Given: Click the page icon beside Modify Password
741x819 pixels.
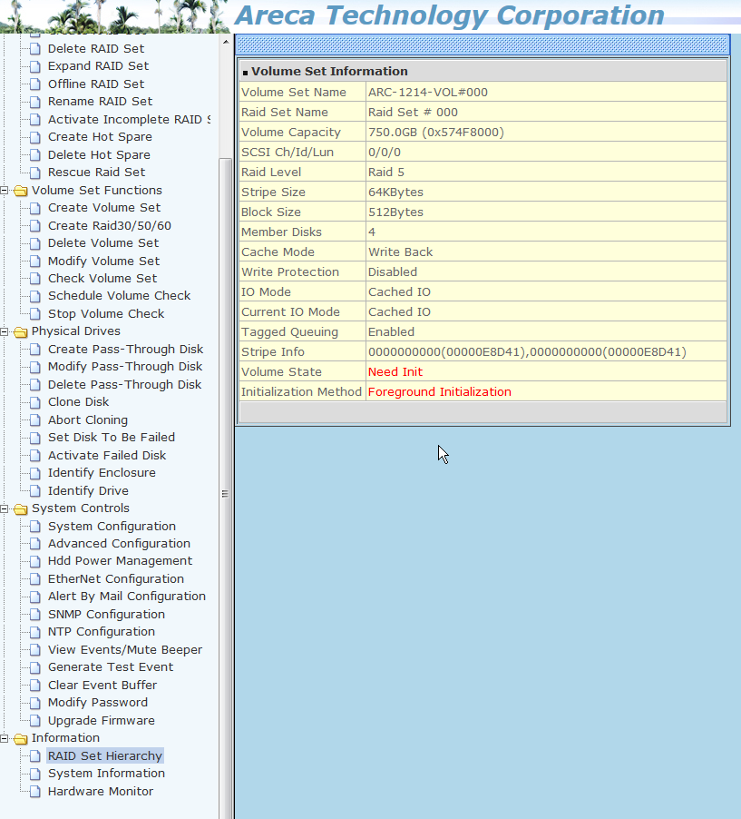Looking at the screenshot, I should [x=35, y=703].
